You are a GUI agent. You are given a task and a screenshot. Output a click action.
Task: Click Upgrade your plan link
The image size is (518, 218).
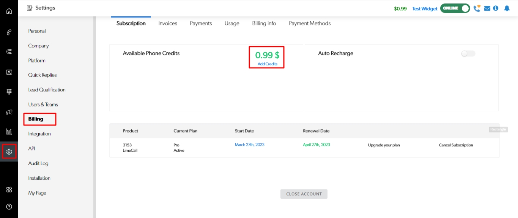[384, 145]
